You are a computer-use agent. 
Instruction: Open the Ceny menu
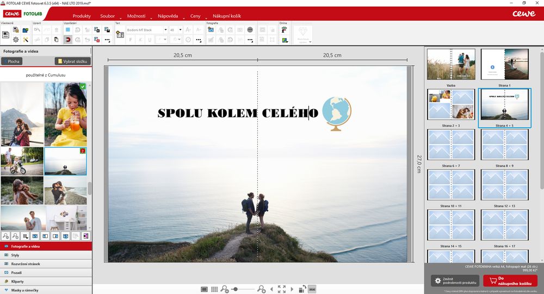pos(195,16)
